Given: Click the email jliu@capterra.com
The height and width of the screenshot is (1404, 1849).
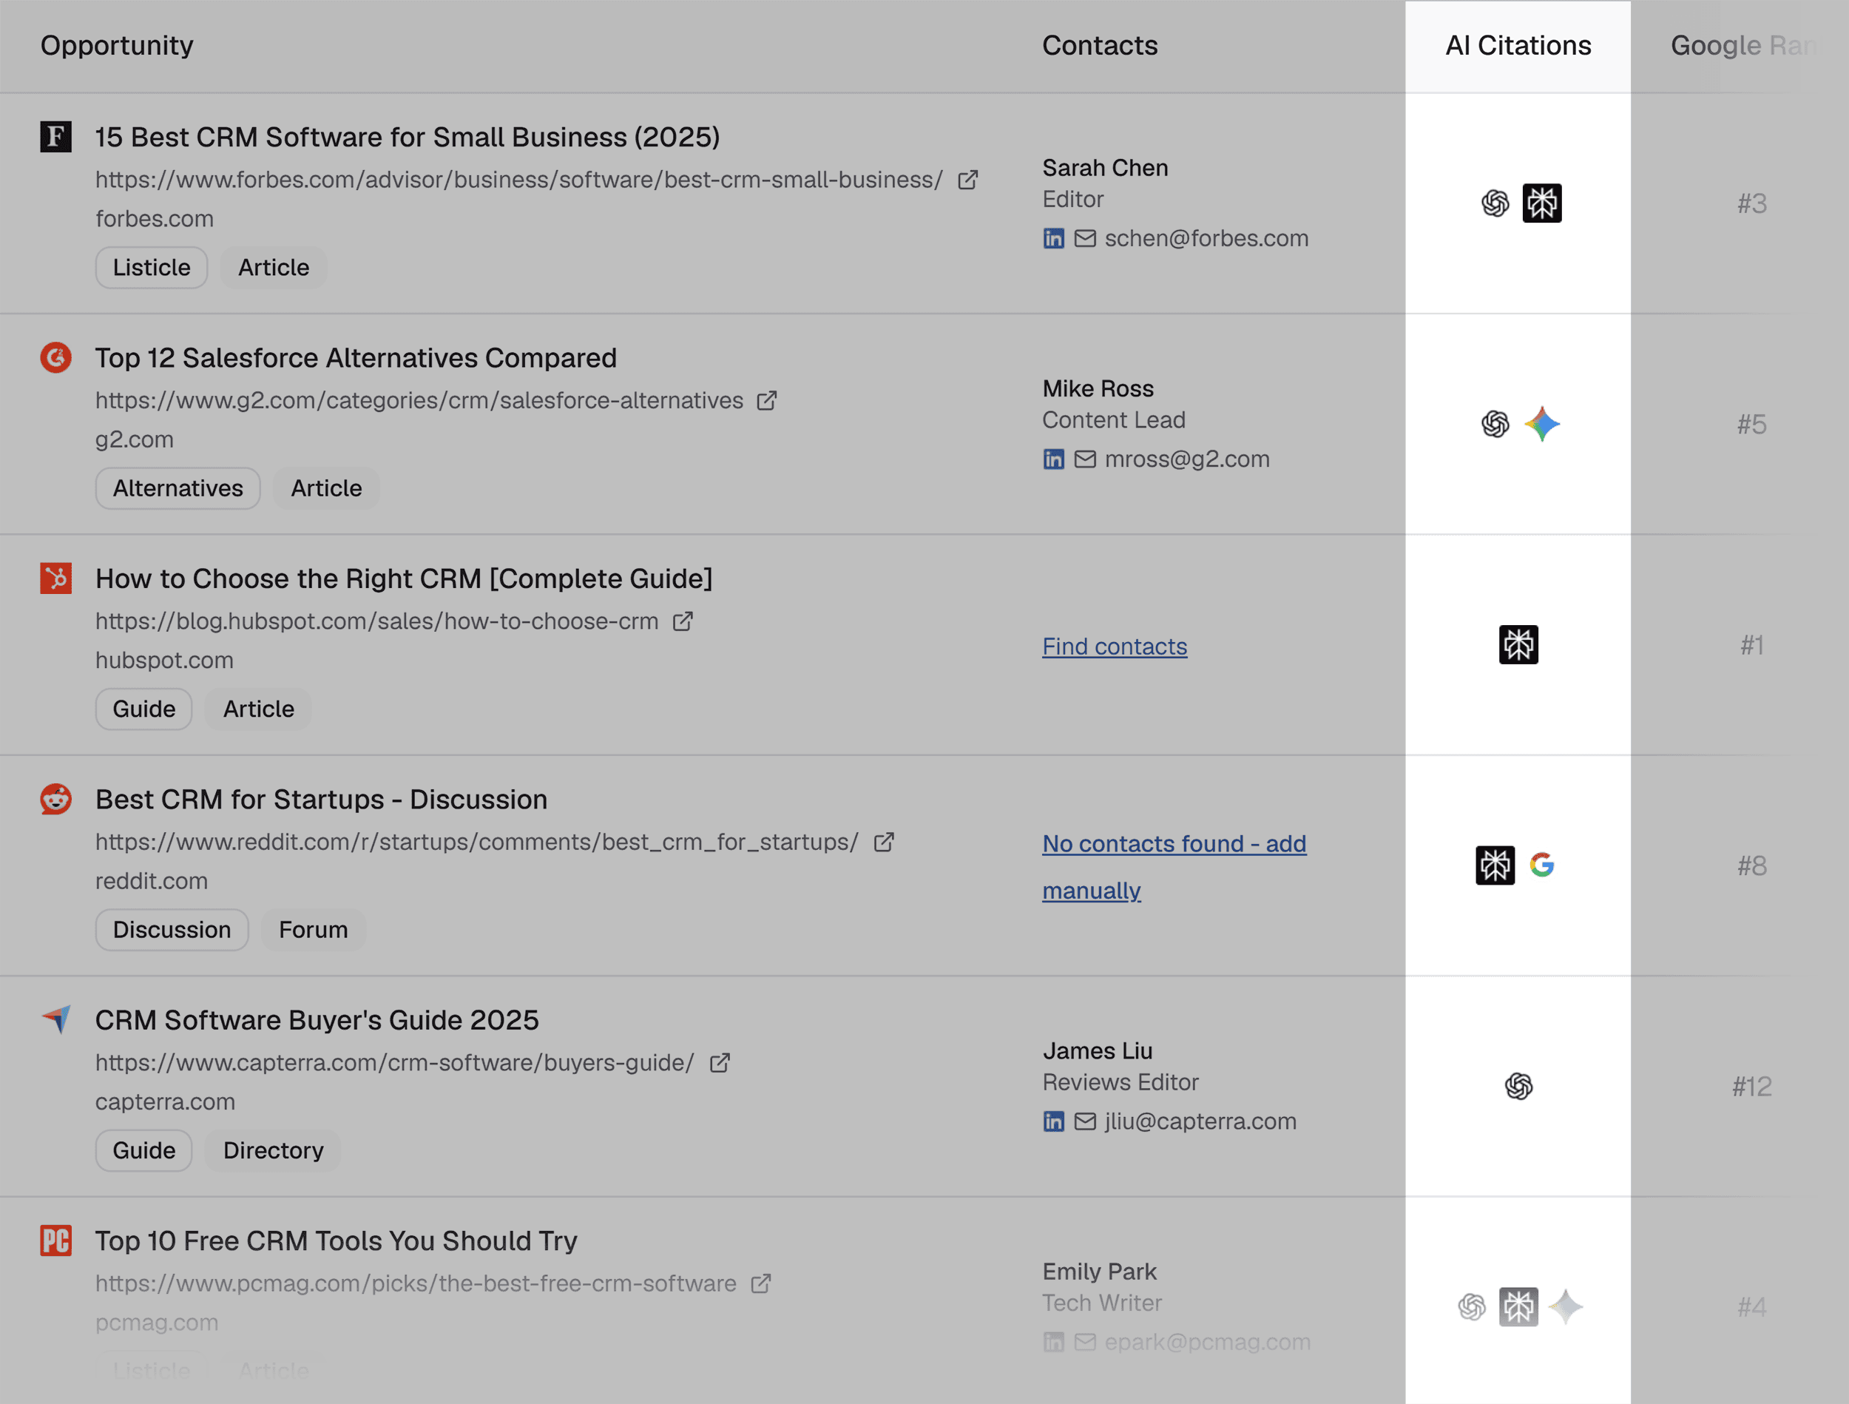Looking at the screenshot, I should tap(1200, 1121).
